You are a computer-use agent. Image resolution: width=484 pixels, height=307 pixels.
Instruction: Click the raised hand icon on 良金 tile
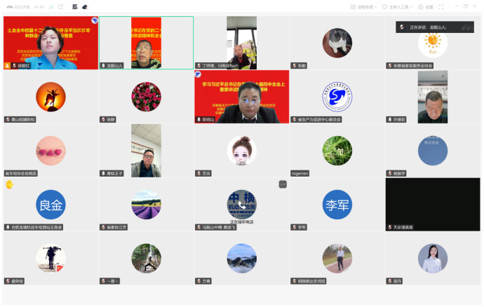(x=10, y=184)
